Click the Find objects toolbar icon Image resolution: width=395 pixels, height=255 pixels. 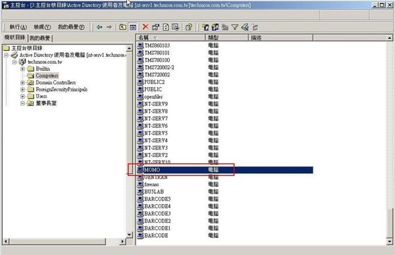[x=245, y=27]
